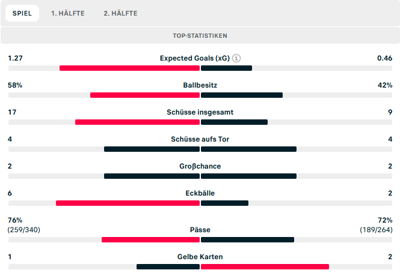Click the TOP-STATISTIKEN section header
Screen dimensions: 400x276
click(x=200, y=36)
